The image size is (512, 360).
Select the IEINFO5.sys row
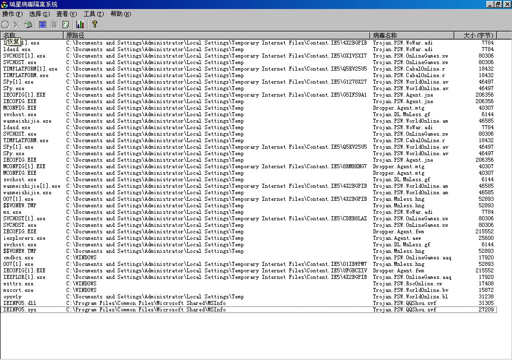coord(248,310)
